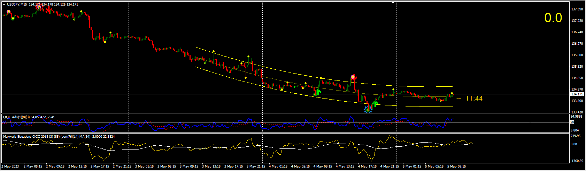Click the 2 May 2023 date axis label

[x=10, y=166]
